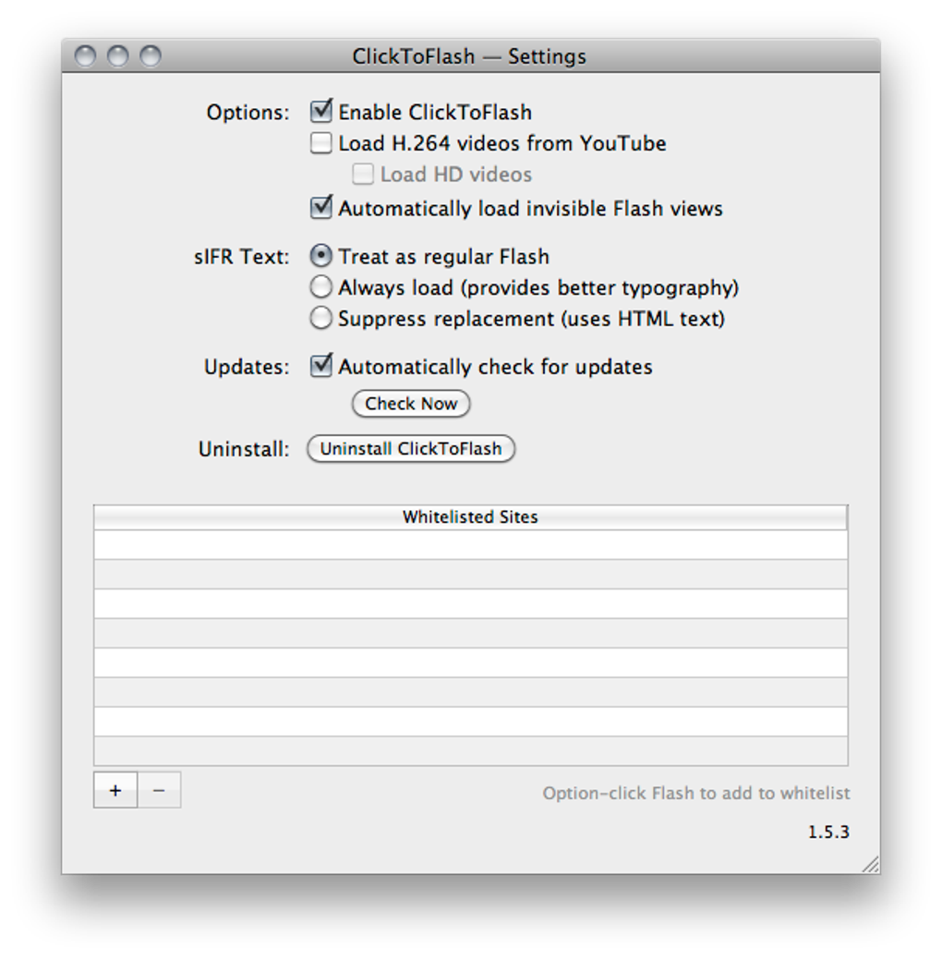942x959 pixels.
Task: Click the Options: label
Action: point(248,113)
